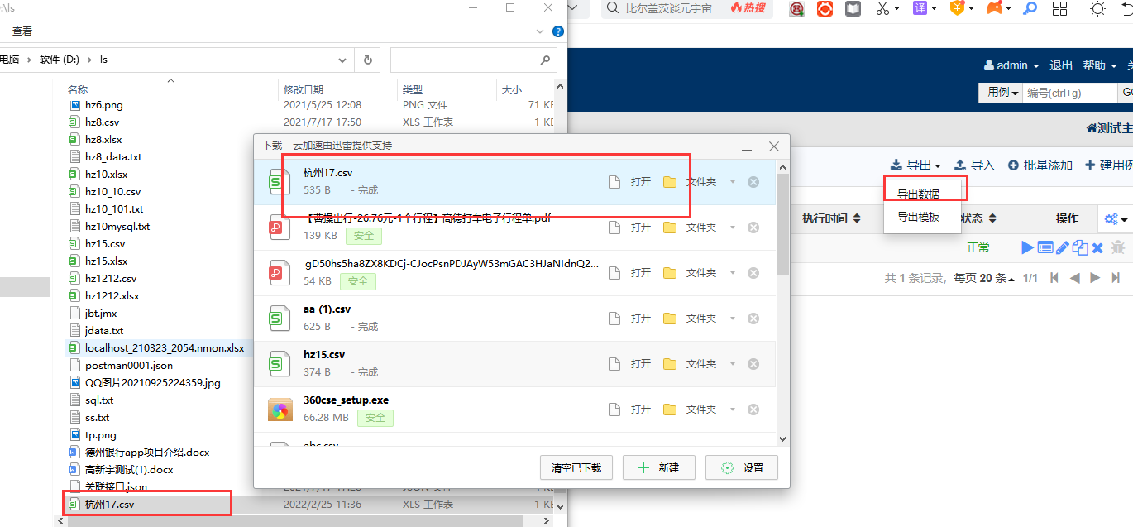
Task: Open 设置 in download manager
Action: click(742, 467)
